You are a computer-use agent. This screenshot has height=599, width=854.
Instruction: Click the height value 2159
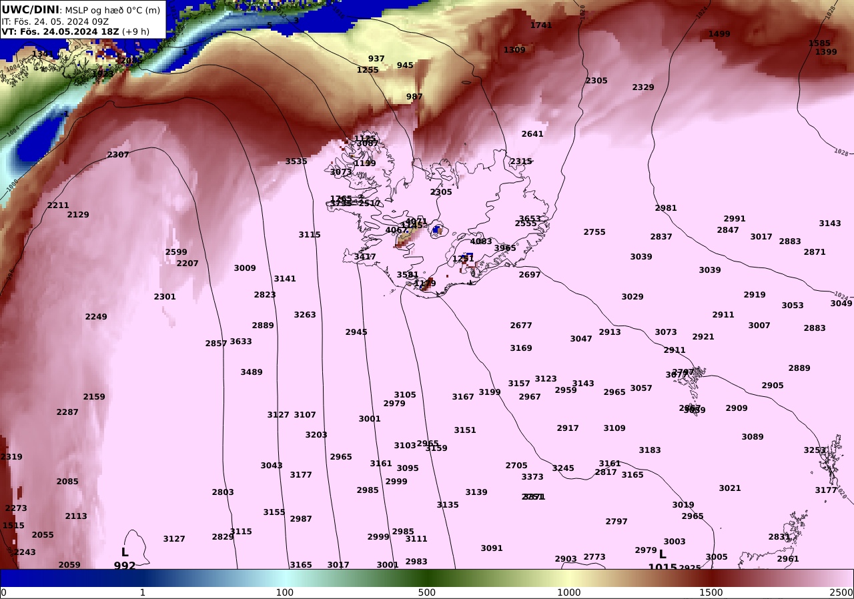[94, 397]
